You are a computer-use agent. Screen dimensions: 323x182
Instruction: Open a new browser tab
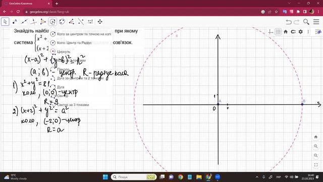click(57, 4)
